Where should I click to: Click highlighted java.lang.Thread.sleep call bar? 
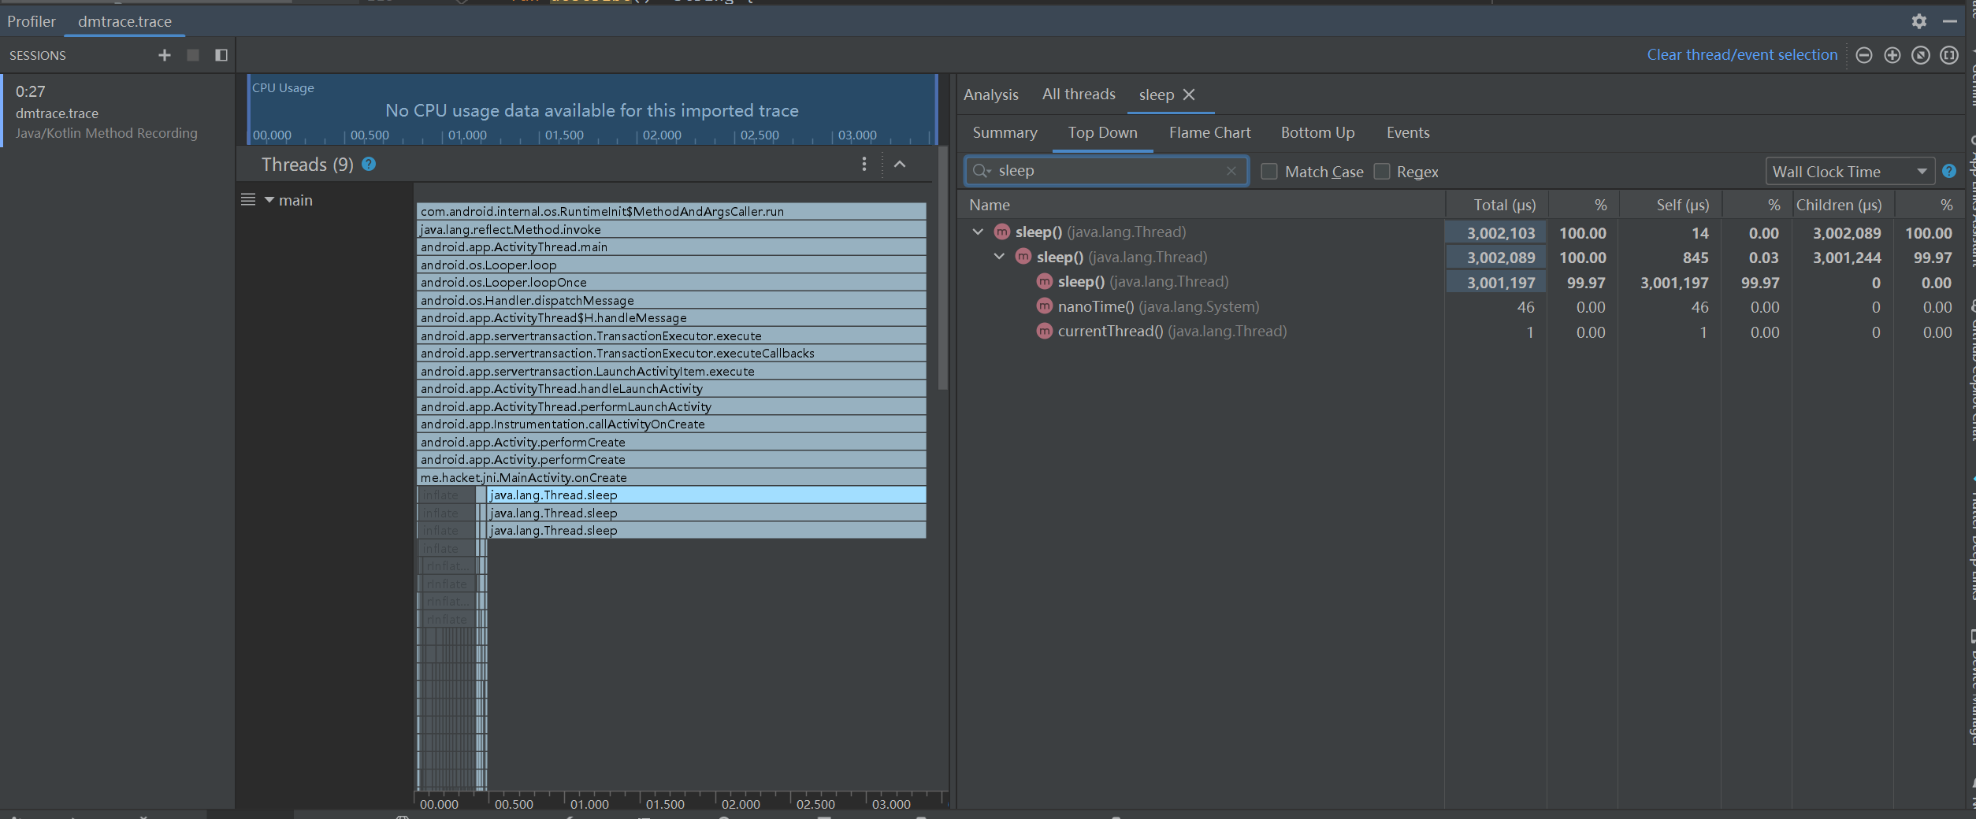click(x=706, y=495)
